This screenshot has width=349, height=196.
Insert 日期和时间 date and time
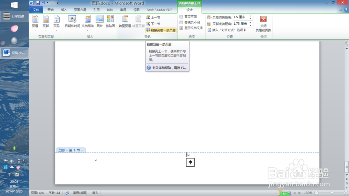[72, 22]
